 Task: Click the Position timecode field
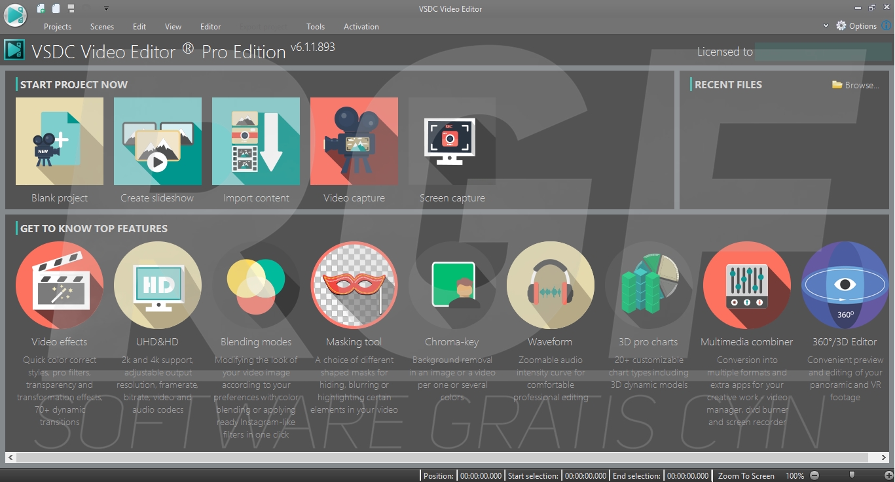(481, 476)
